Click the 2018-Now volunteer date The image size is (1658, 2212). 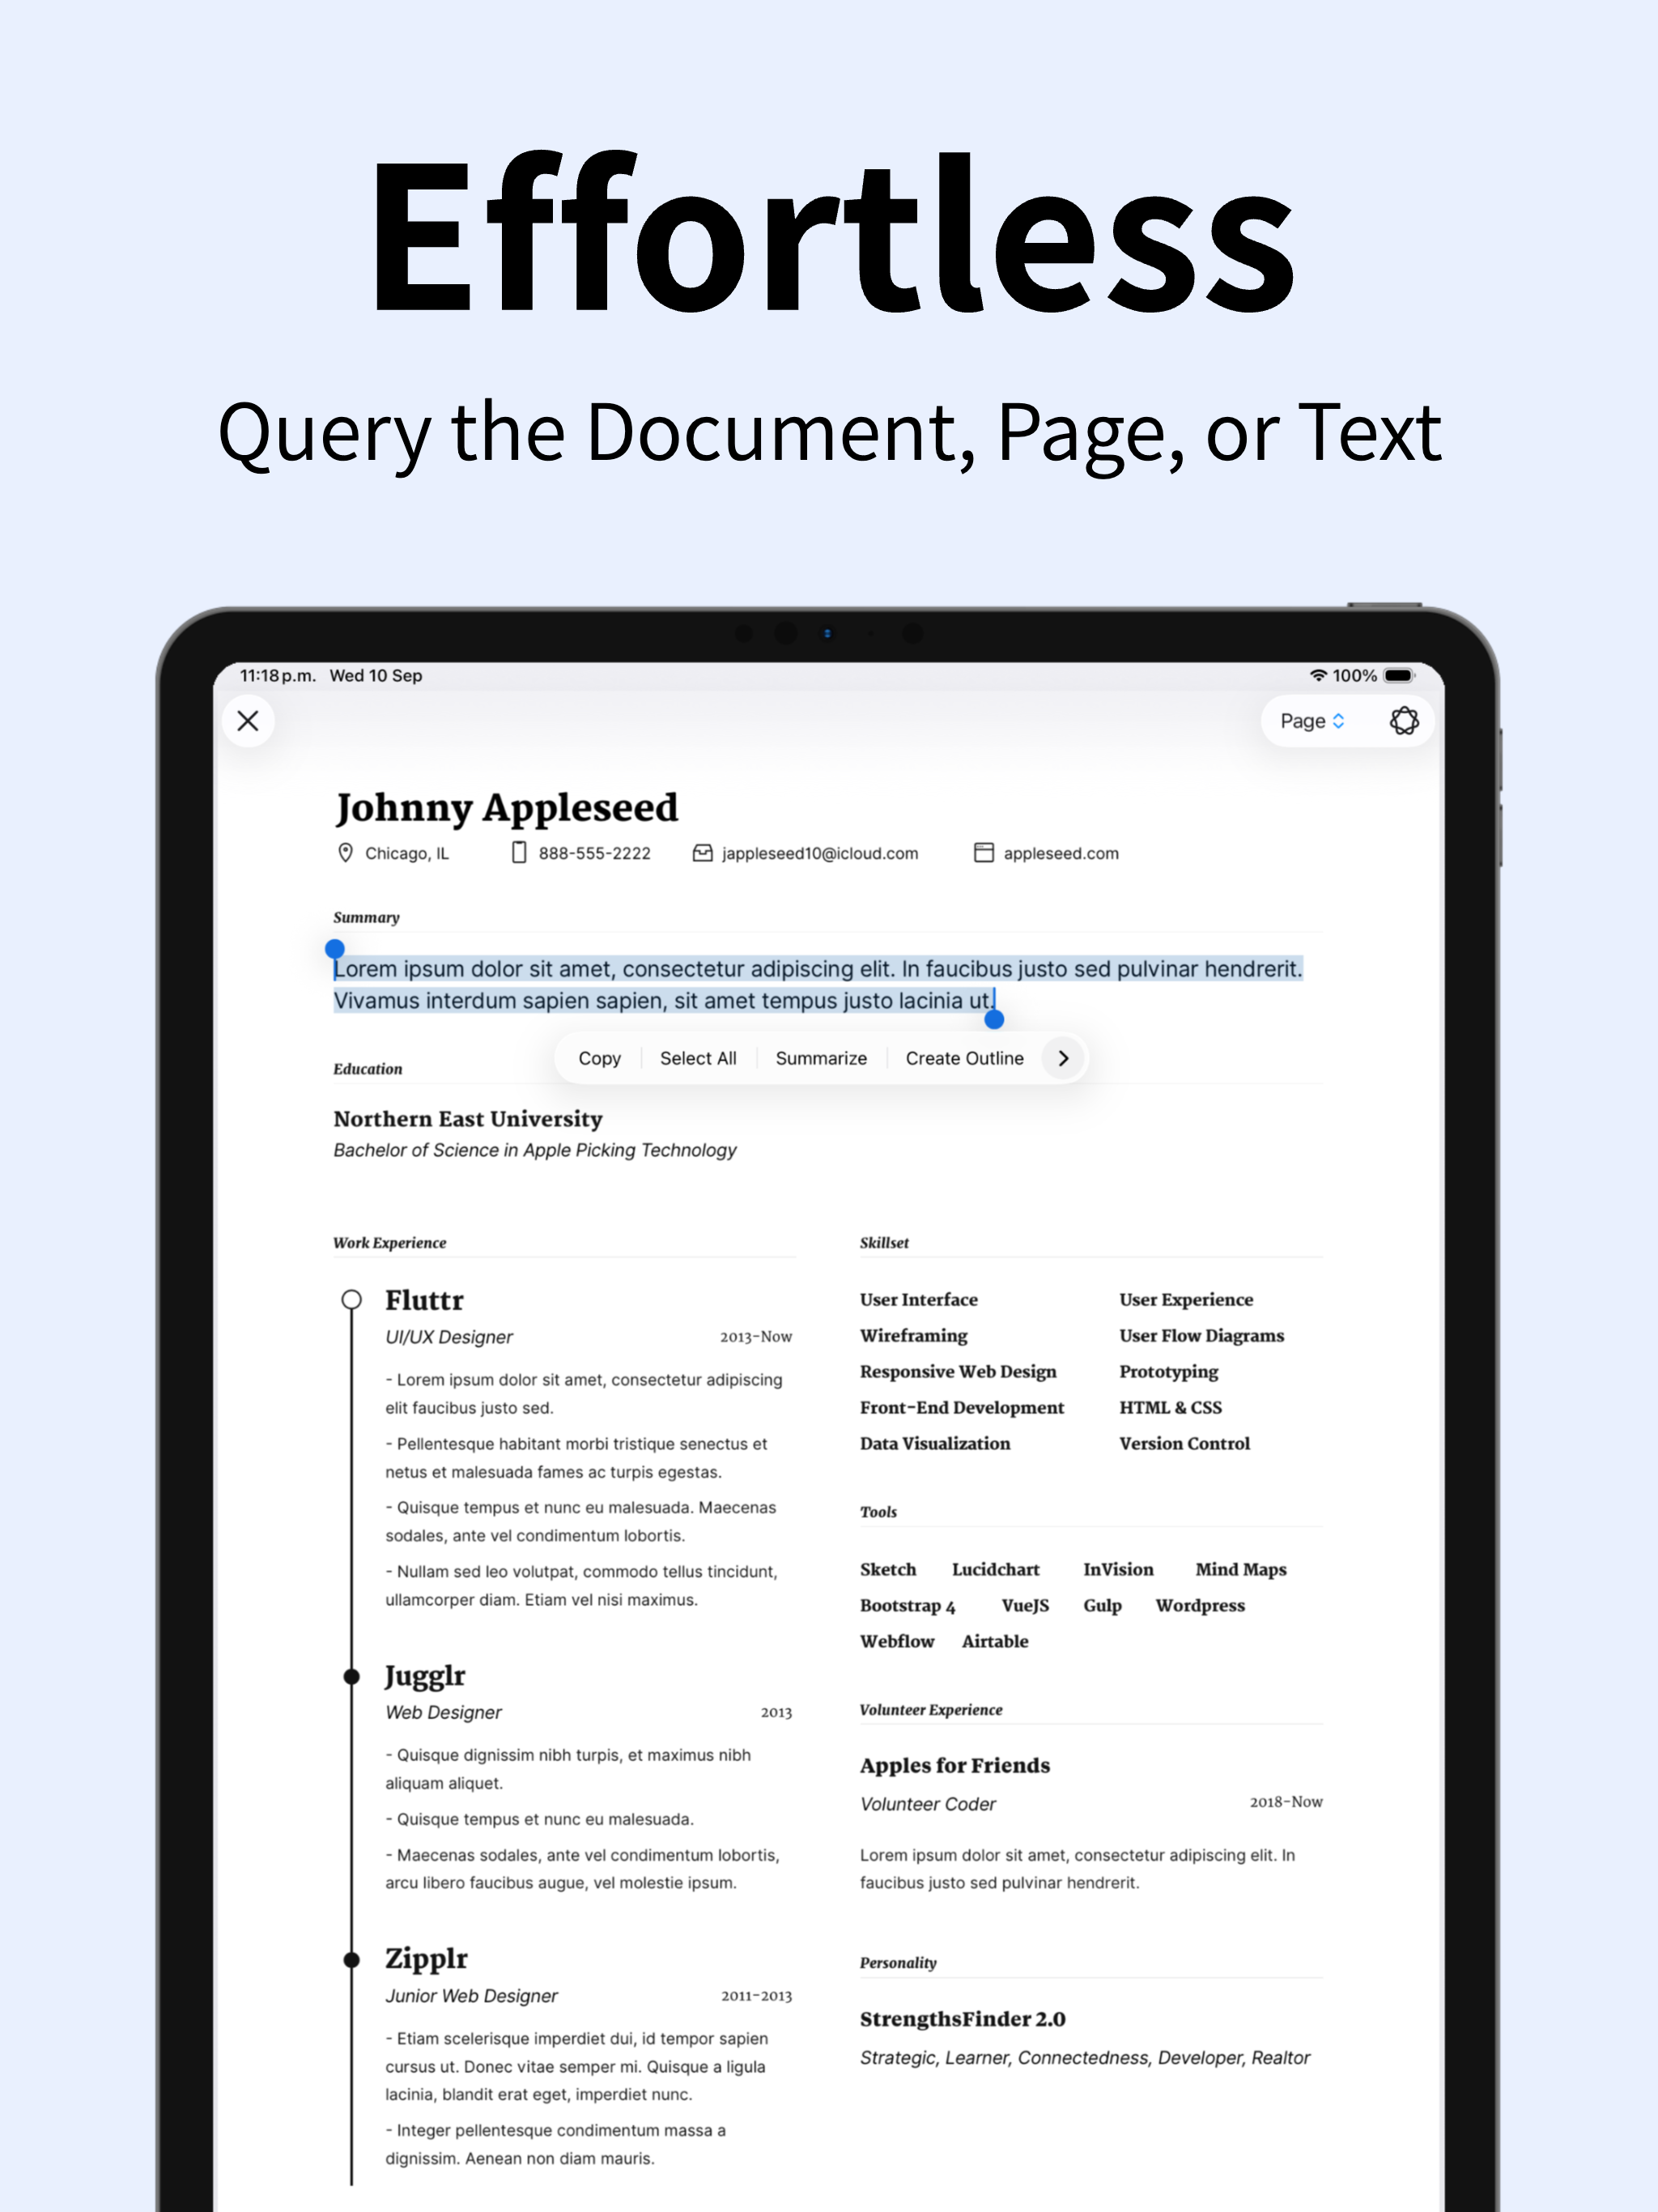click(1286, 1802)
